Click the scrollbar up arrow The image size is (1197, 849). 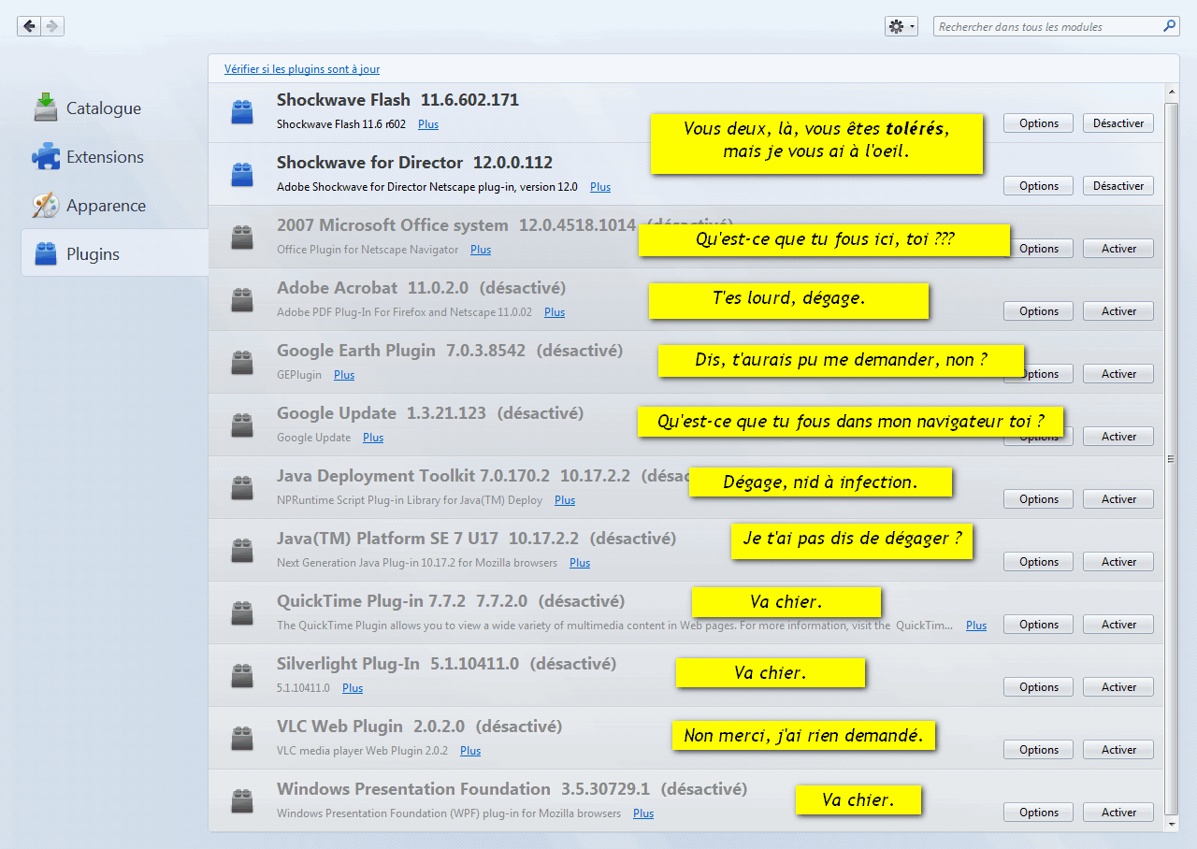tap(1172, 91)
